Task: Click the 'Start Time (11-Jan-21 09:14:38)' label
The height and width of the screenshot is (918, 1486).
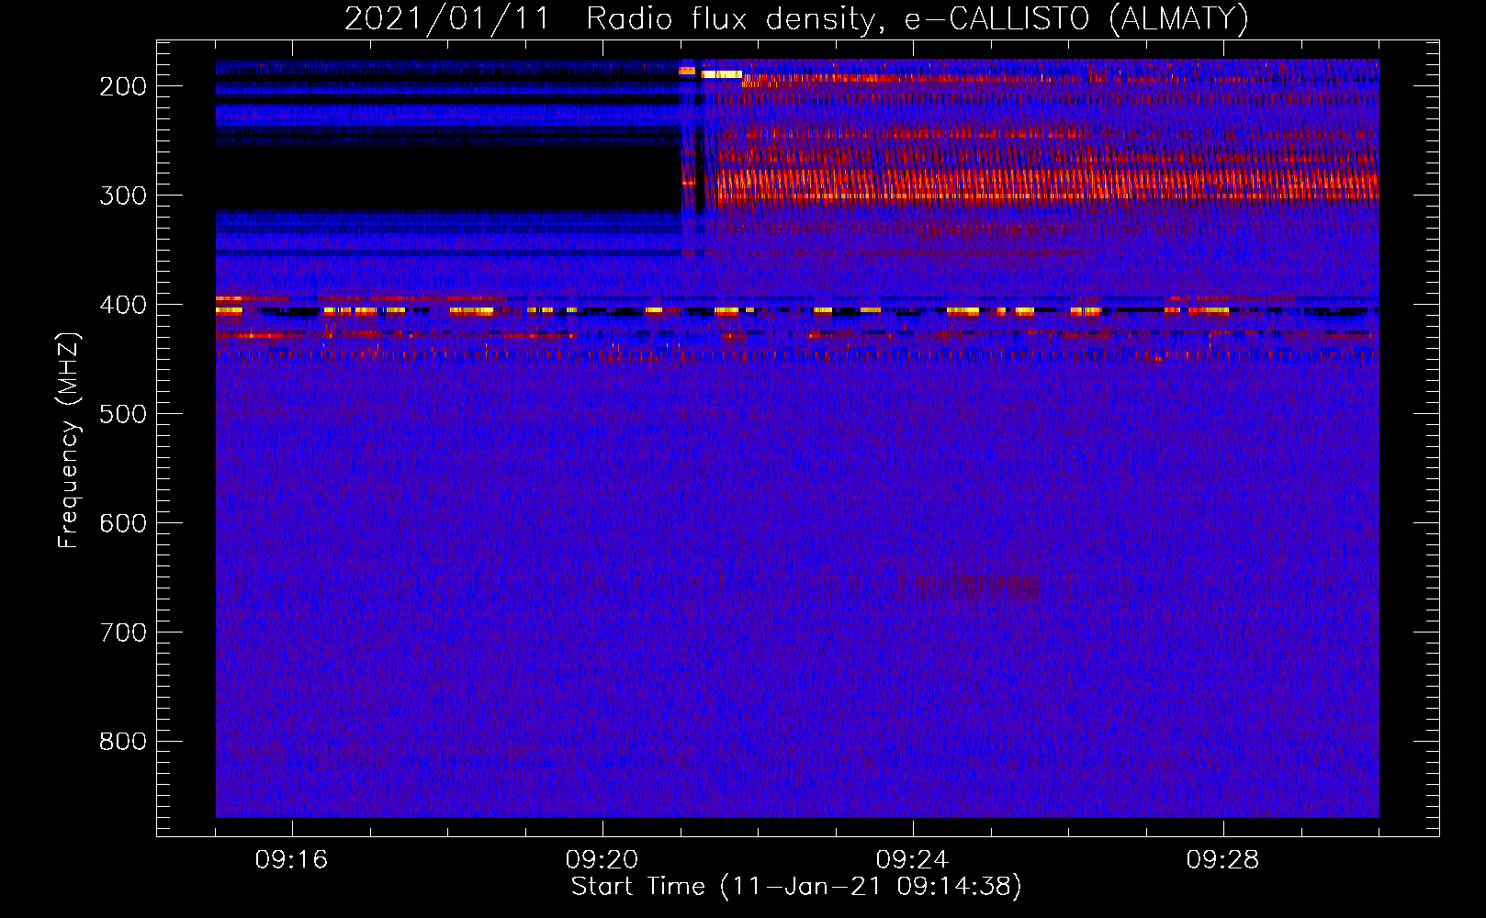Action: [x=796, y=887]
